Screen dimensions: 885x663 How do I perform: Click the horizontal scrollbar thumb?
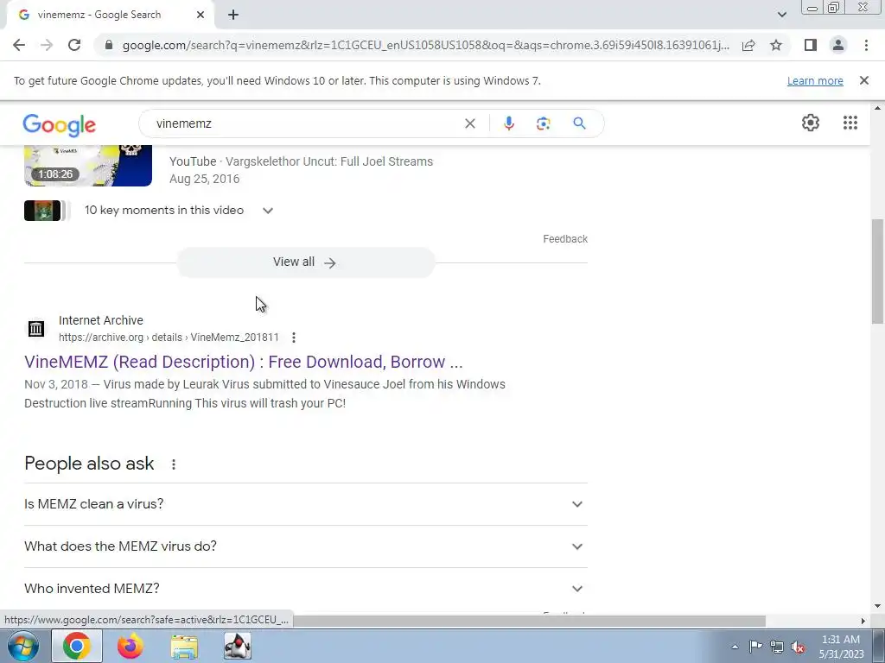pyautogui.click(x=530, y=621)
